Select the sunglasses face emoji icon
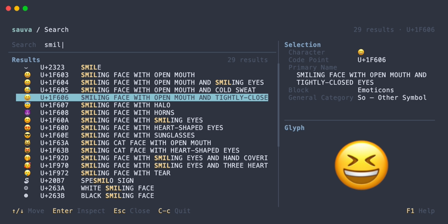 27,135
